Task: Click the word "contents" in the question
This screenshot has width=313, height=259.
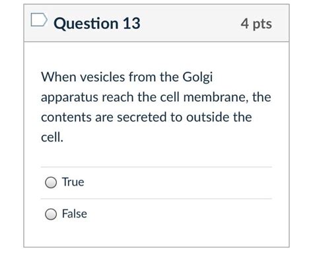Action: click(66, 117)
